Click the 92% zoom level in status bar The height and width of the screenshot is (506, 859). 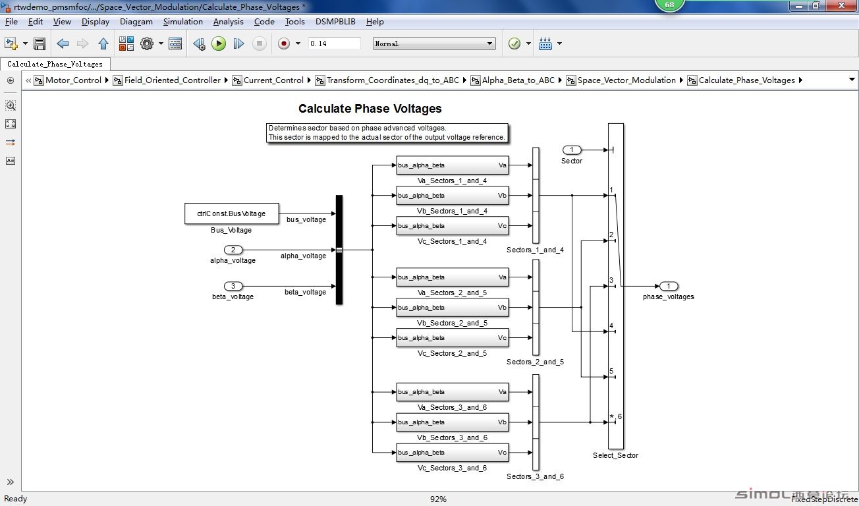point(438,499)
